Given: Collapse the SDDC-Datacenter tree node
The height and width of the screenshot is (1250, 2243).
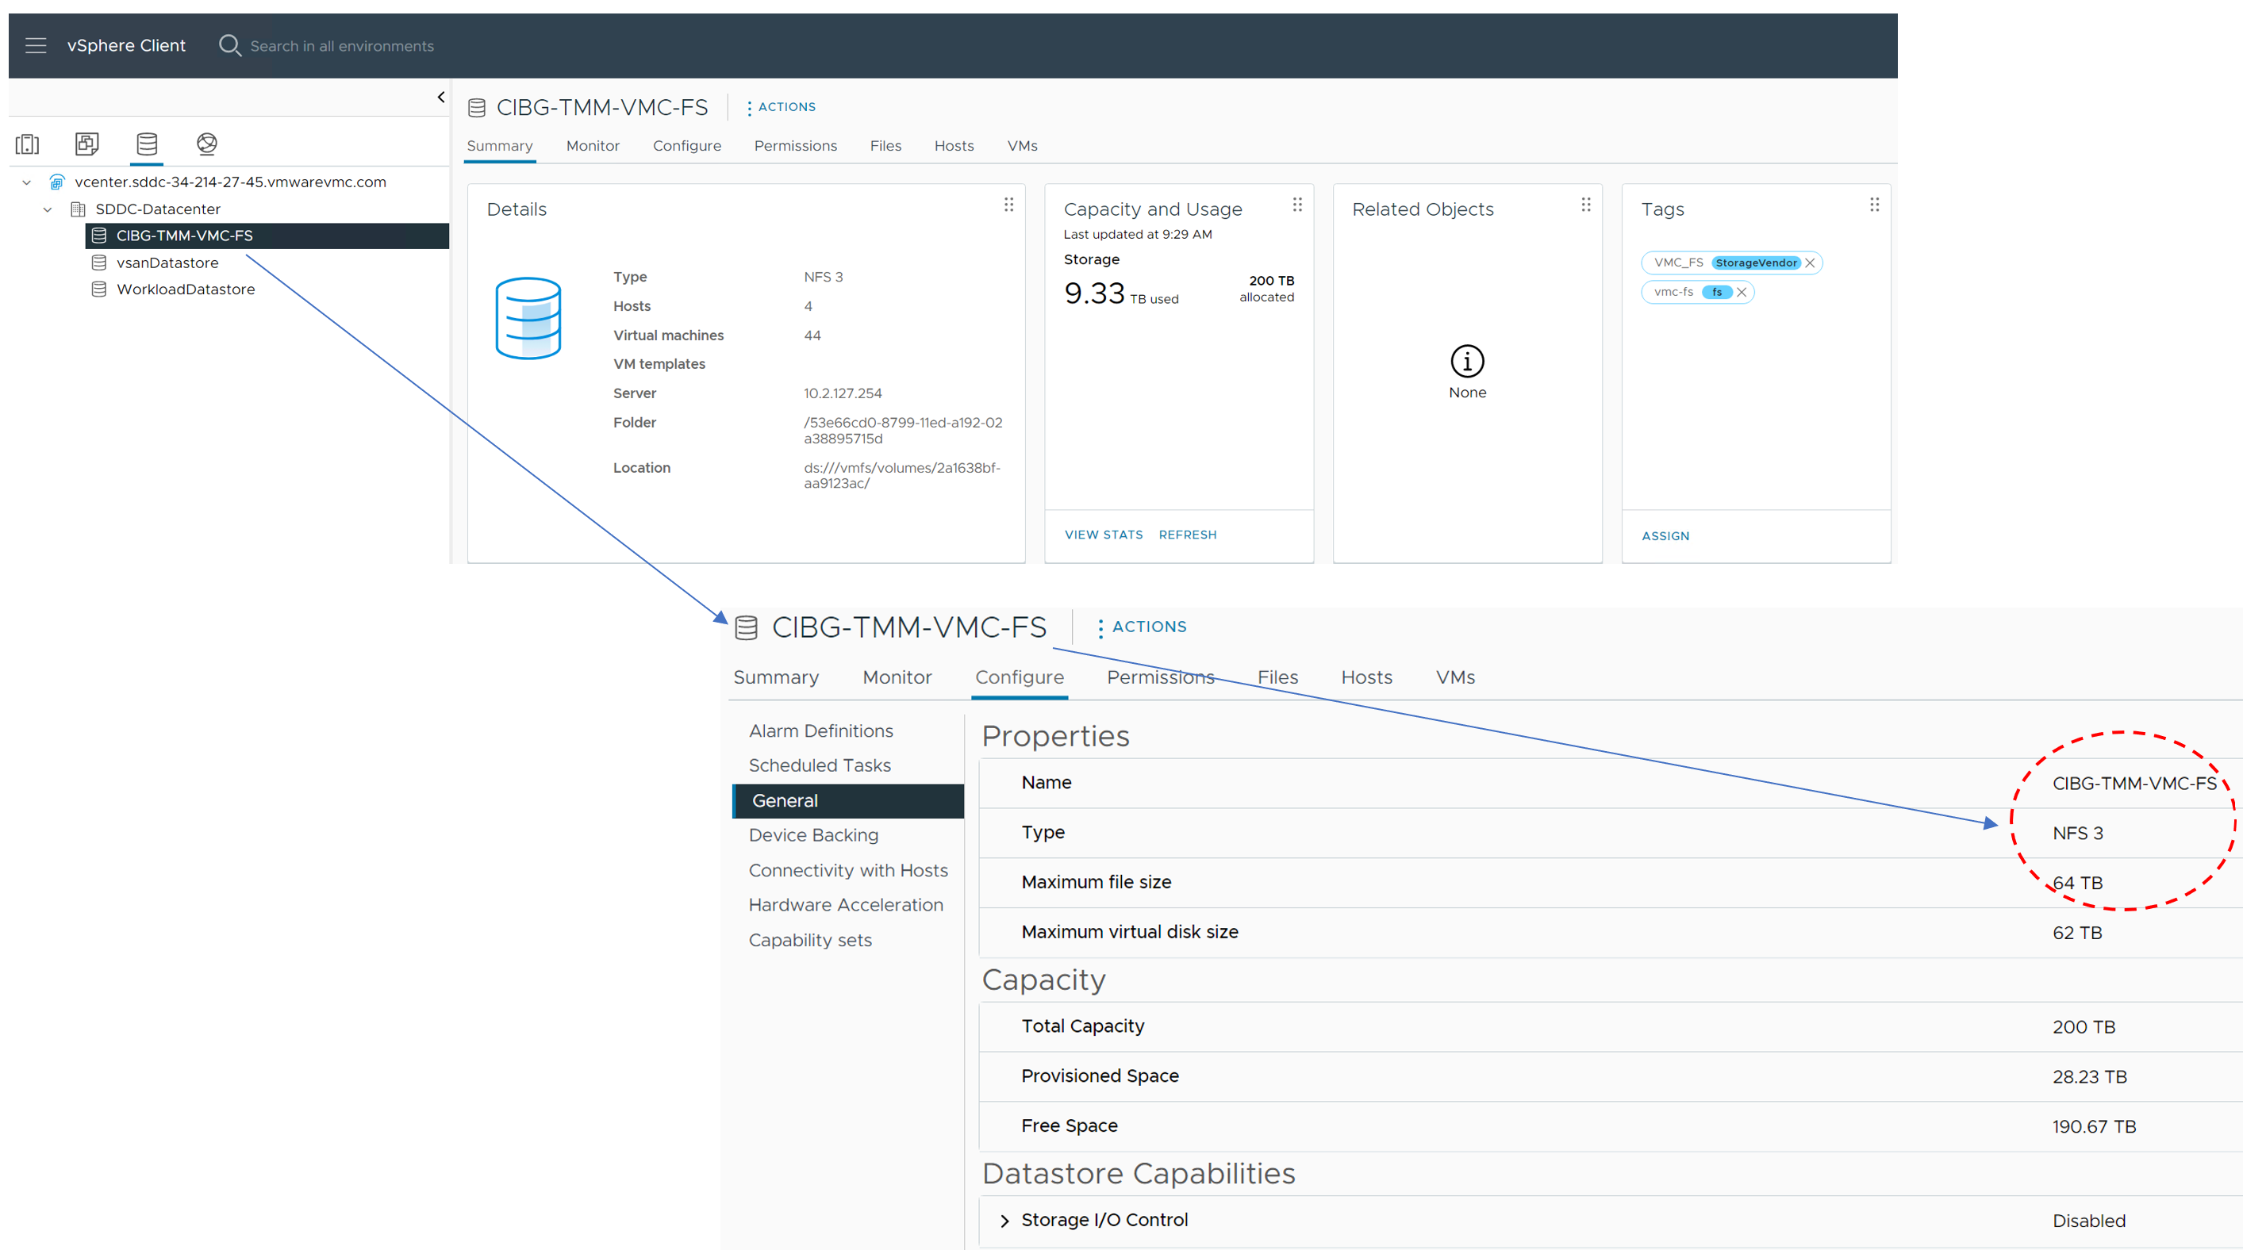Looking at the screenshot, I should (48, 209).
